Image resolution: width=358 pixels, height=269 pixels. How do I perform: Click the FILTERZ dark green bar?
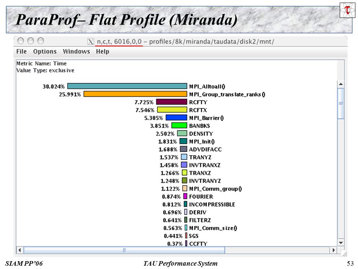[186, 220]
